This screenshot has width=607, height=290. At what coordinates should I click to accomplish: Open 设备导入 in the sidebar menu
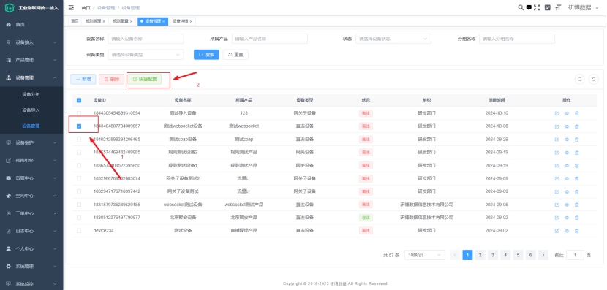[x=31, y=110]
